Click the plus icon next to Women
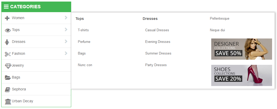The width and height of the screenshot is (277, 109). pos(7,18)
